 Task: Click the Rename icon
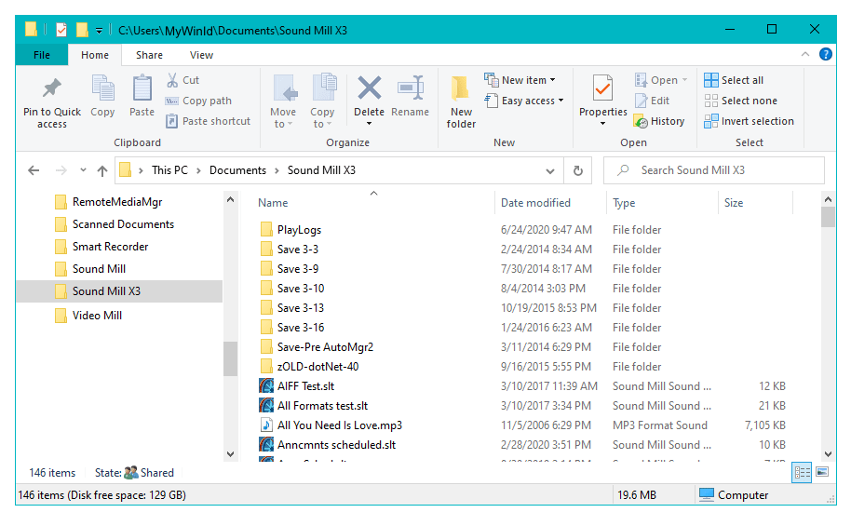(x=411, y=88)
